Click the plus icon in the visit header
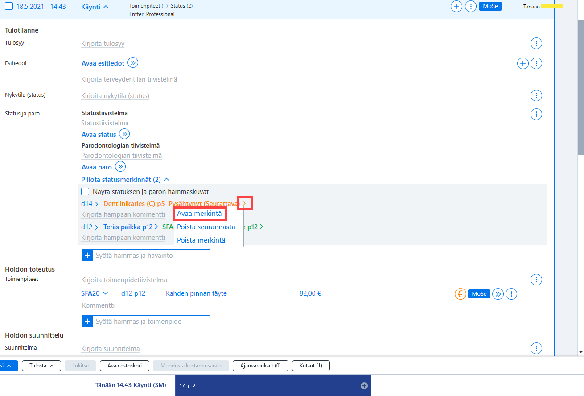Viewport: 584px width, 396px height. [457, 7]
